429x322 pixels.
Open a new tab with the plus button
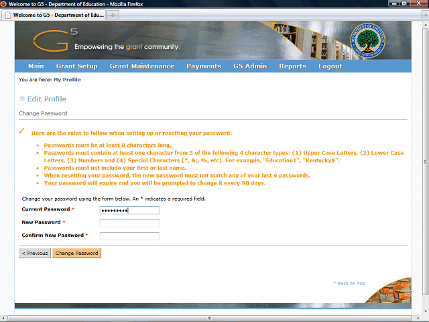tap(113, 15)
